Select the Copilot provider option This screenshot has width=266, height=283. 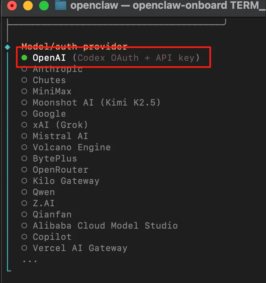click(24, 237)
